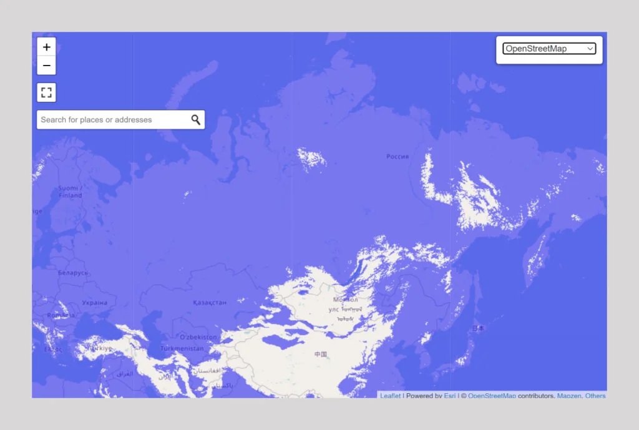Screen dimensions: 639x430
Task: Open the Esri attribution link
Action: coord(449,396)
